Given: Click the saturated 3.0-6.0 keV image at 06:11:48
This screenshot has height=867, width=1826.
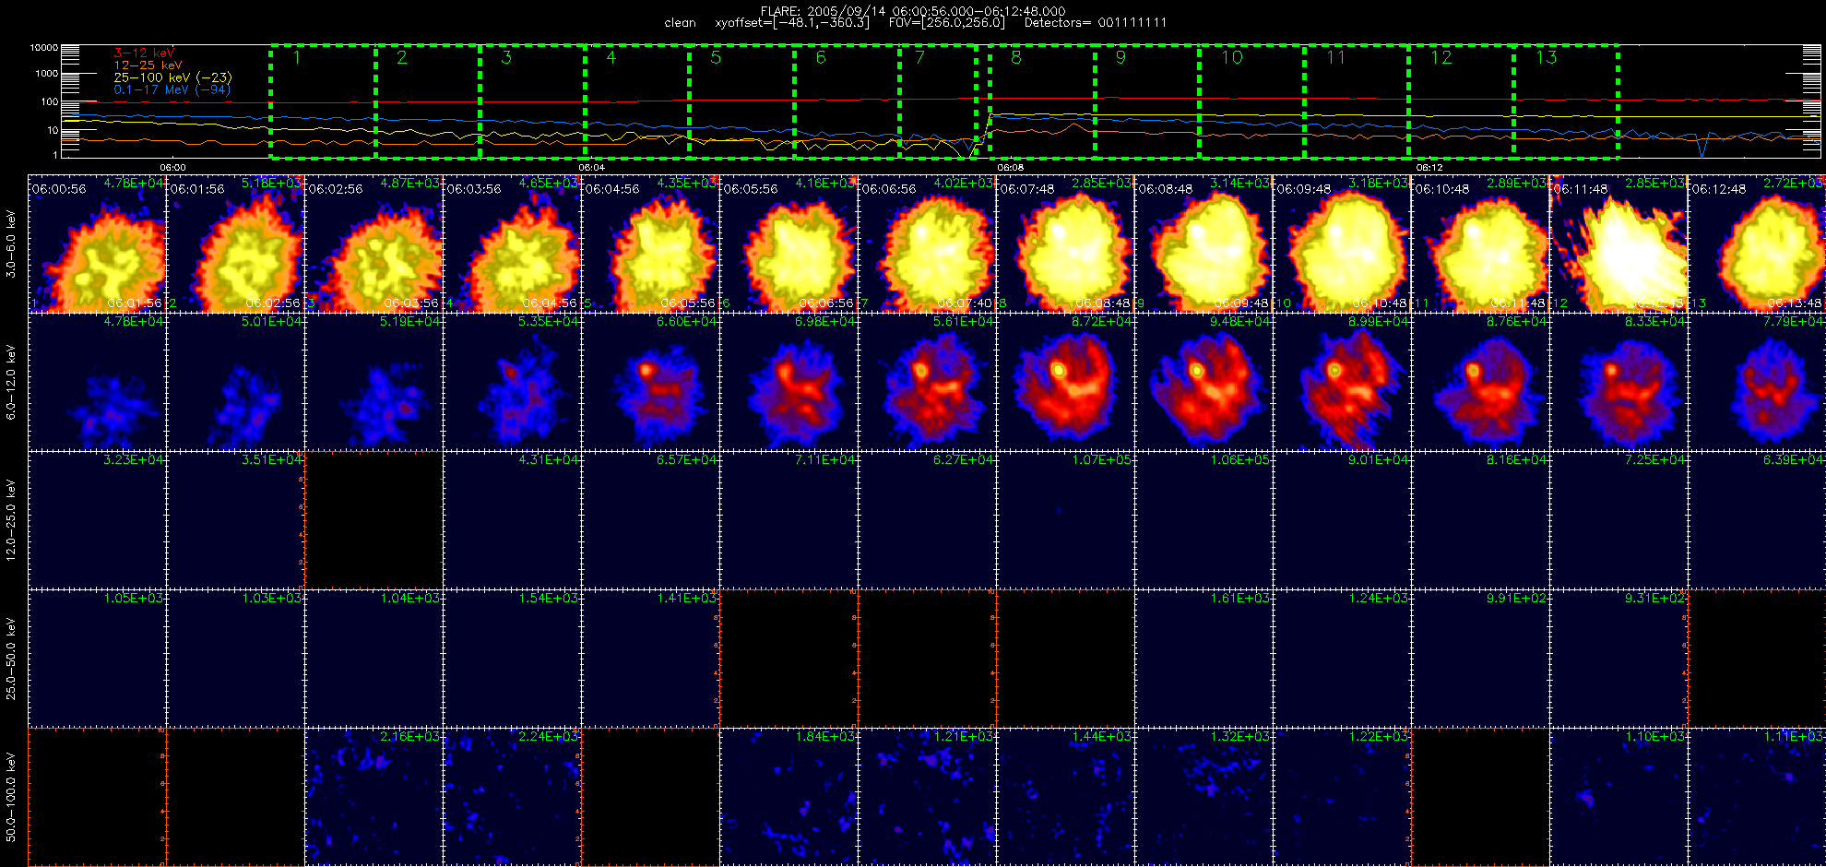Looking at the screenshot, I should tap(1619, 243).
